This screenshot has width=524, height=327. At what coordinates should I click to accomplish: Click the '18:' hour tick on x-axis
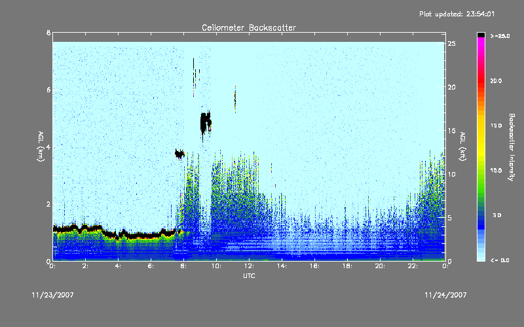348,266
